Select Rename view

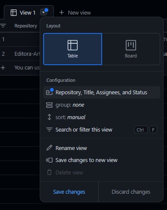click(x=102, y=148)
